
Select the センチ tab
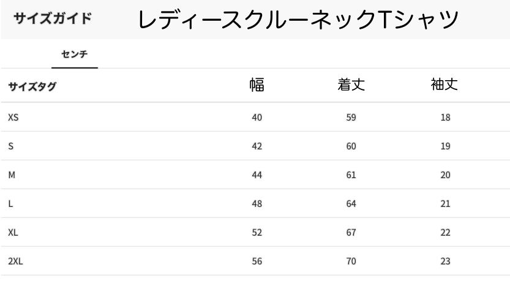point(74,54)
